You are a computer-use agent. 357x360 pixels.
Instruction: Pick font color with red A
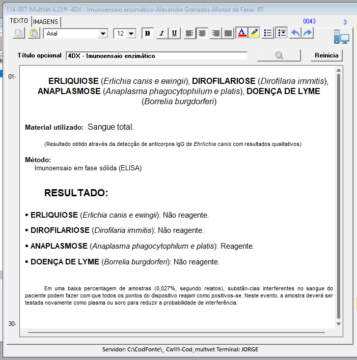point(242,33)
